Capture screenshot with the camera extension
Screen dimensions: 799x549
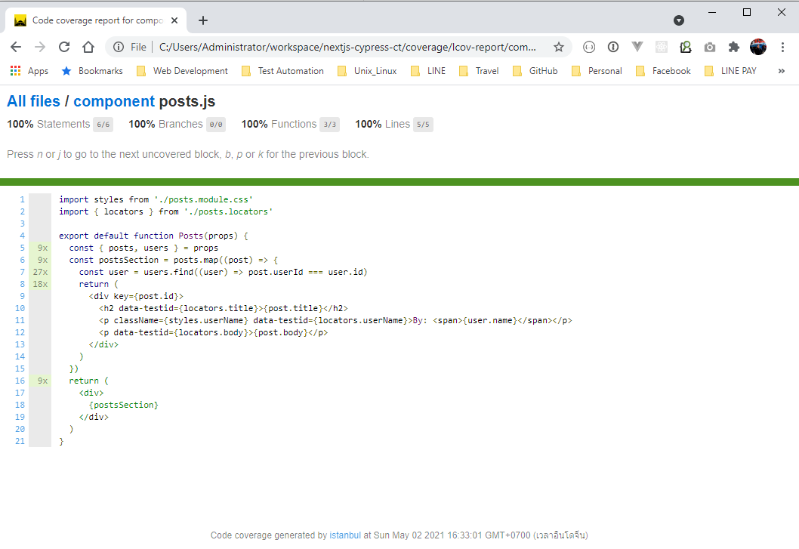click(x=710, y=46)
